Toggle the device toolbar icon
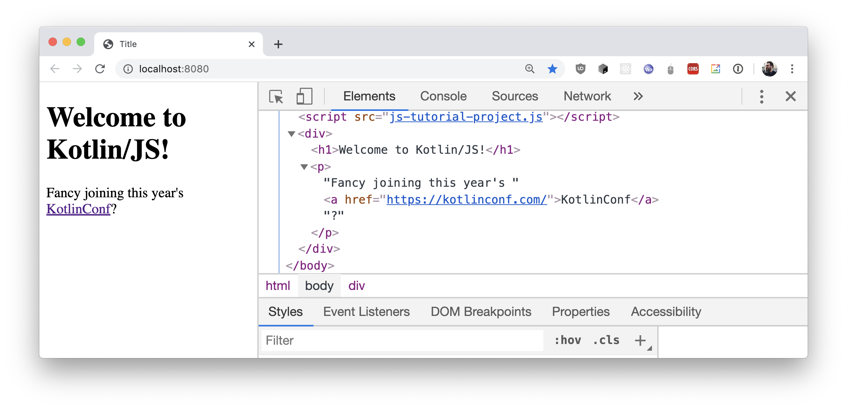The width and height of the screenshot is (847, 410). click(x=304, y=96)
